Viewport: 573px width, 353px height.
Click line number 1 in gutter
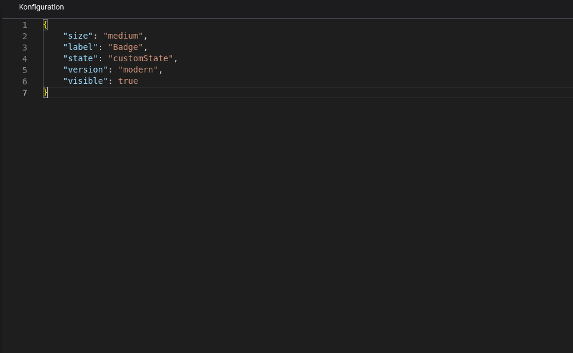(x=24, y=25)
